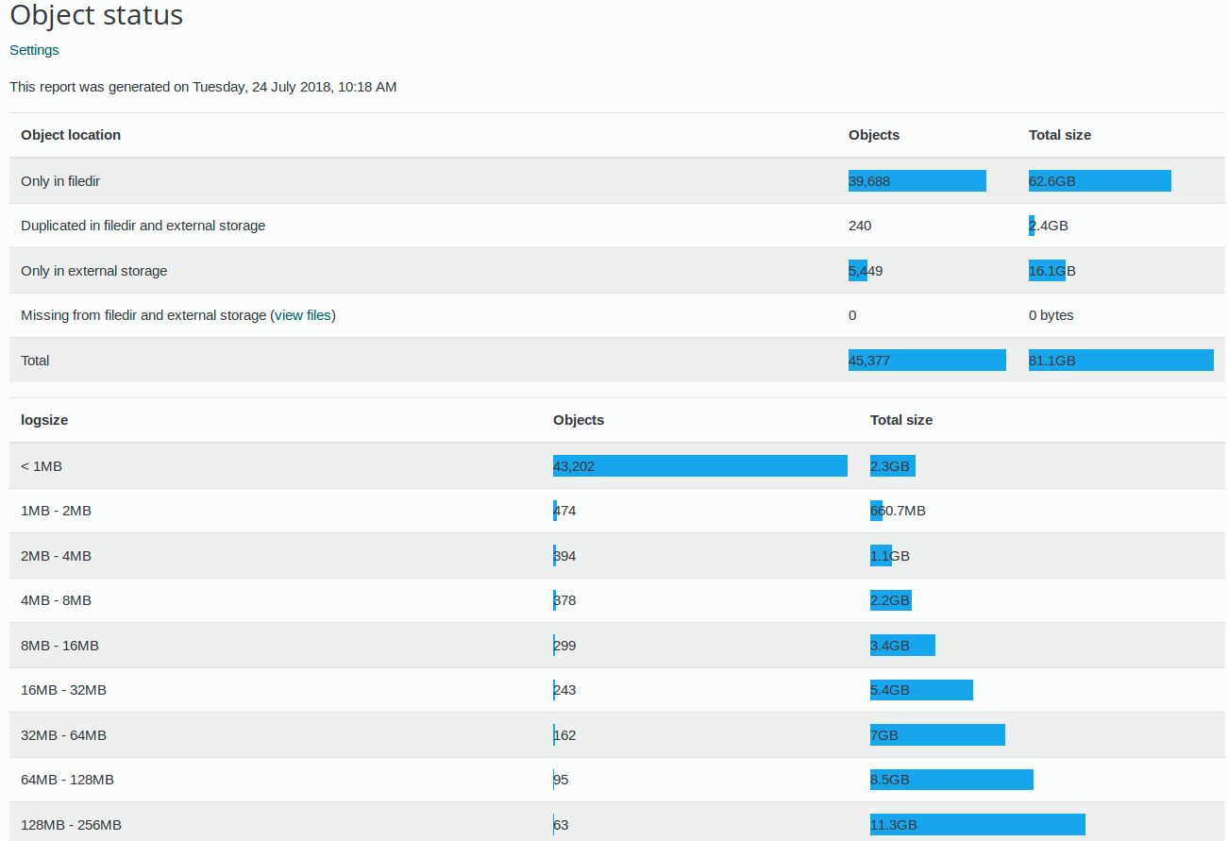Click the report generation date text

tap(203, 86)
